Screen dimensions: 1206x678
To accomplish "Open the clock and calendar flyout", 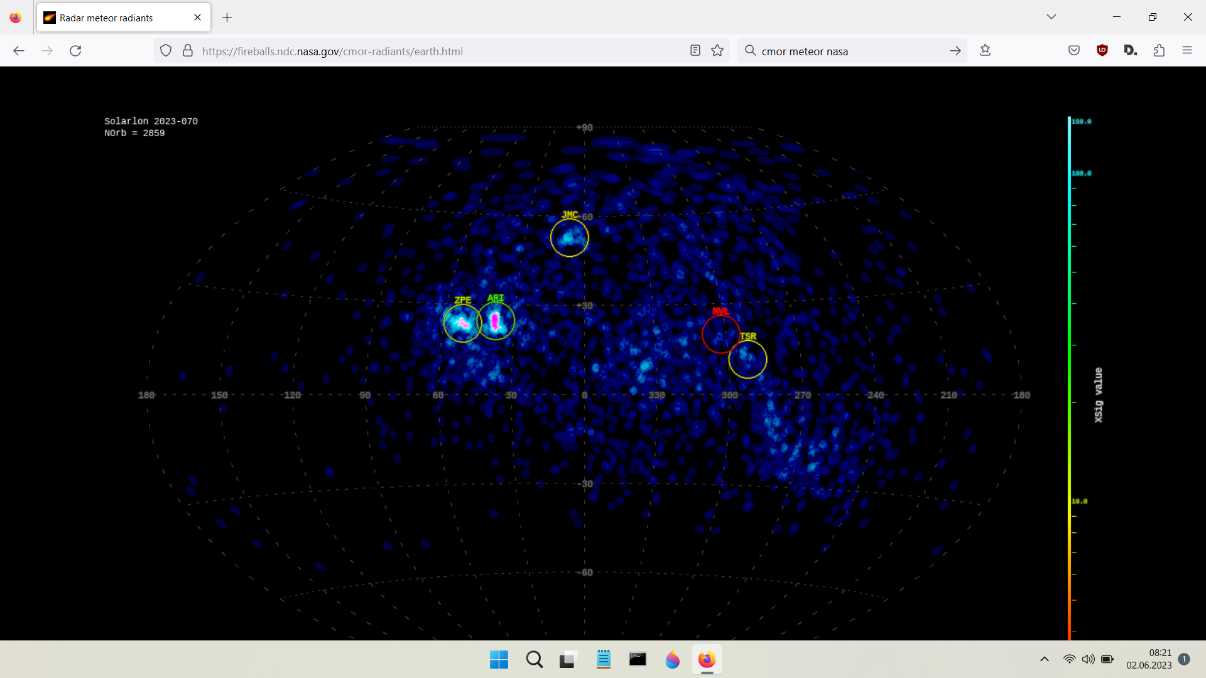I will 1149,659.
